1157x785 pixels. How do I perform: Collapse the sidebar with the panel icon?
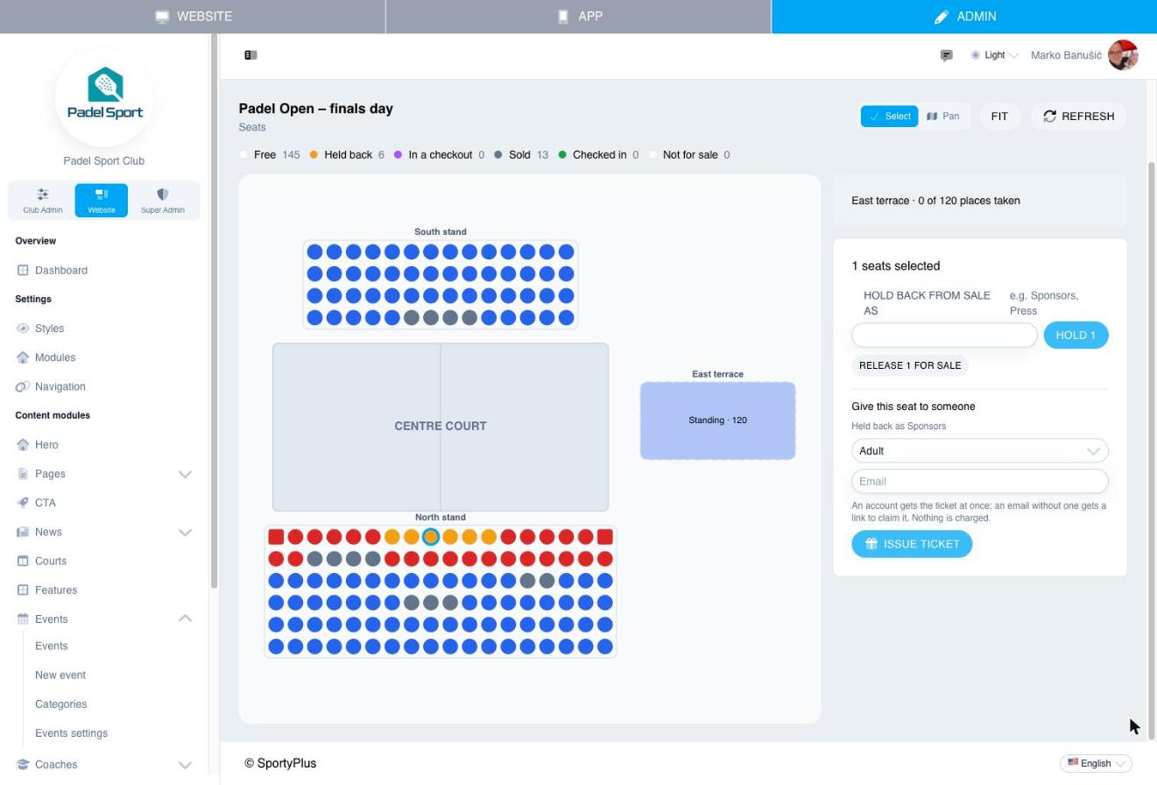point(250,55)
